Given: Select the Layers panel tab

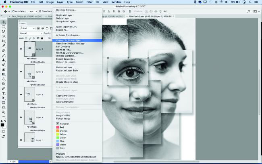Looking at the screenshot, I should pyautogui.click(x=23, y=23).
